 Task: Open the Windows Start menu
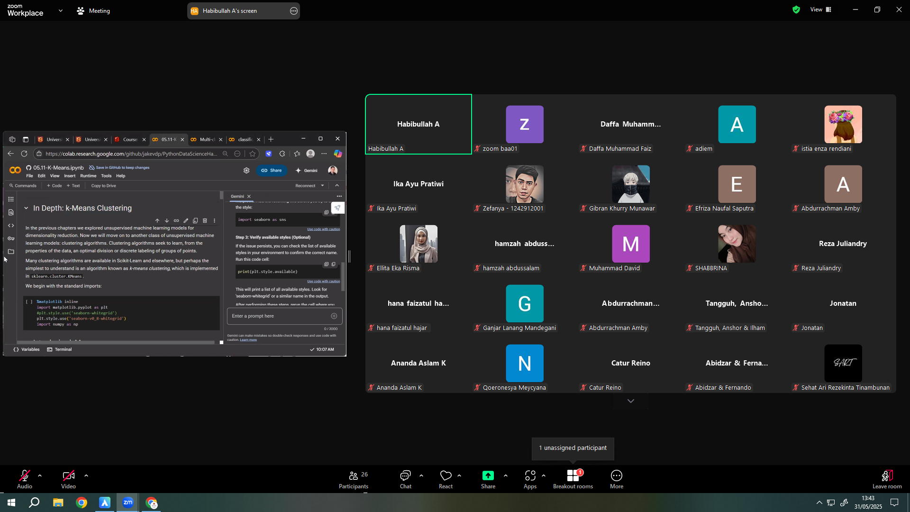(x=11, y=503)
